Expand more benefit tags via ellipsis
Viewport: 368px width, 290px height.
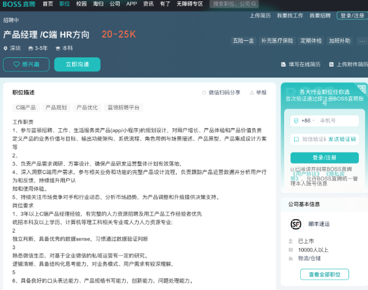(x=362, y=41)
